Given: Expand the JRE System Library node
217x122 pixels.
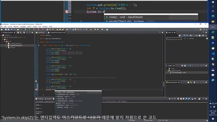Looking at the screenshot, I should pos(3,37).
